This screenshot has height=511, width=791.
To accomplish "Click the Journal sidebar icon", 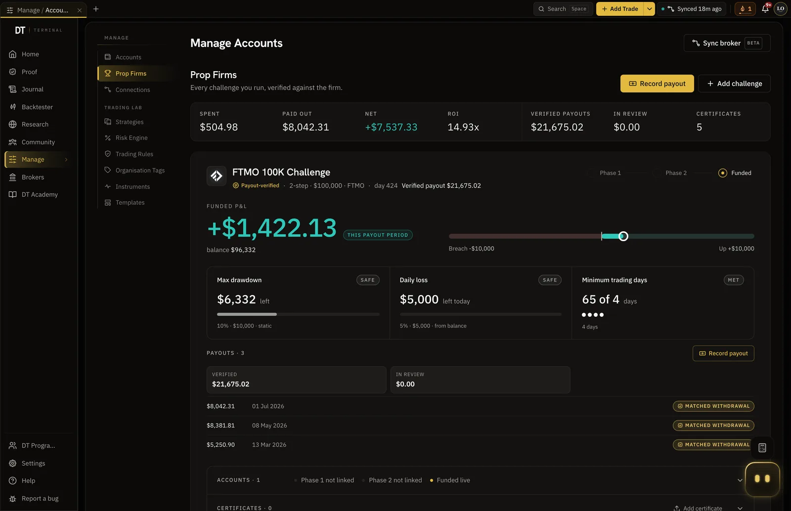I will coord(13,89).
